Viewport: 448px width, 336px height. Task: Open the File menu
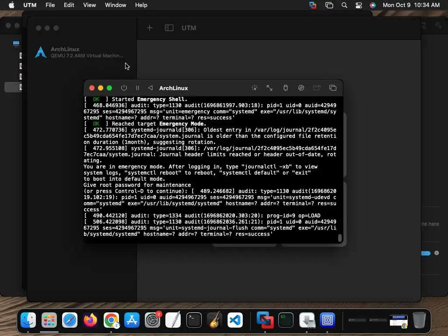[50, 5]
